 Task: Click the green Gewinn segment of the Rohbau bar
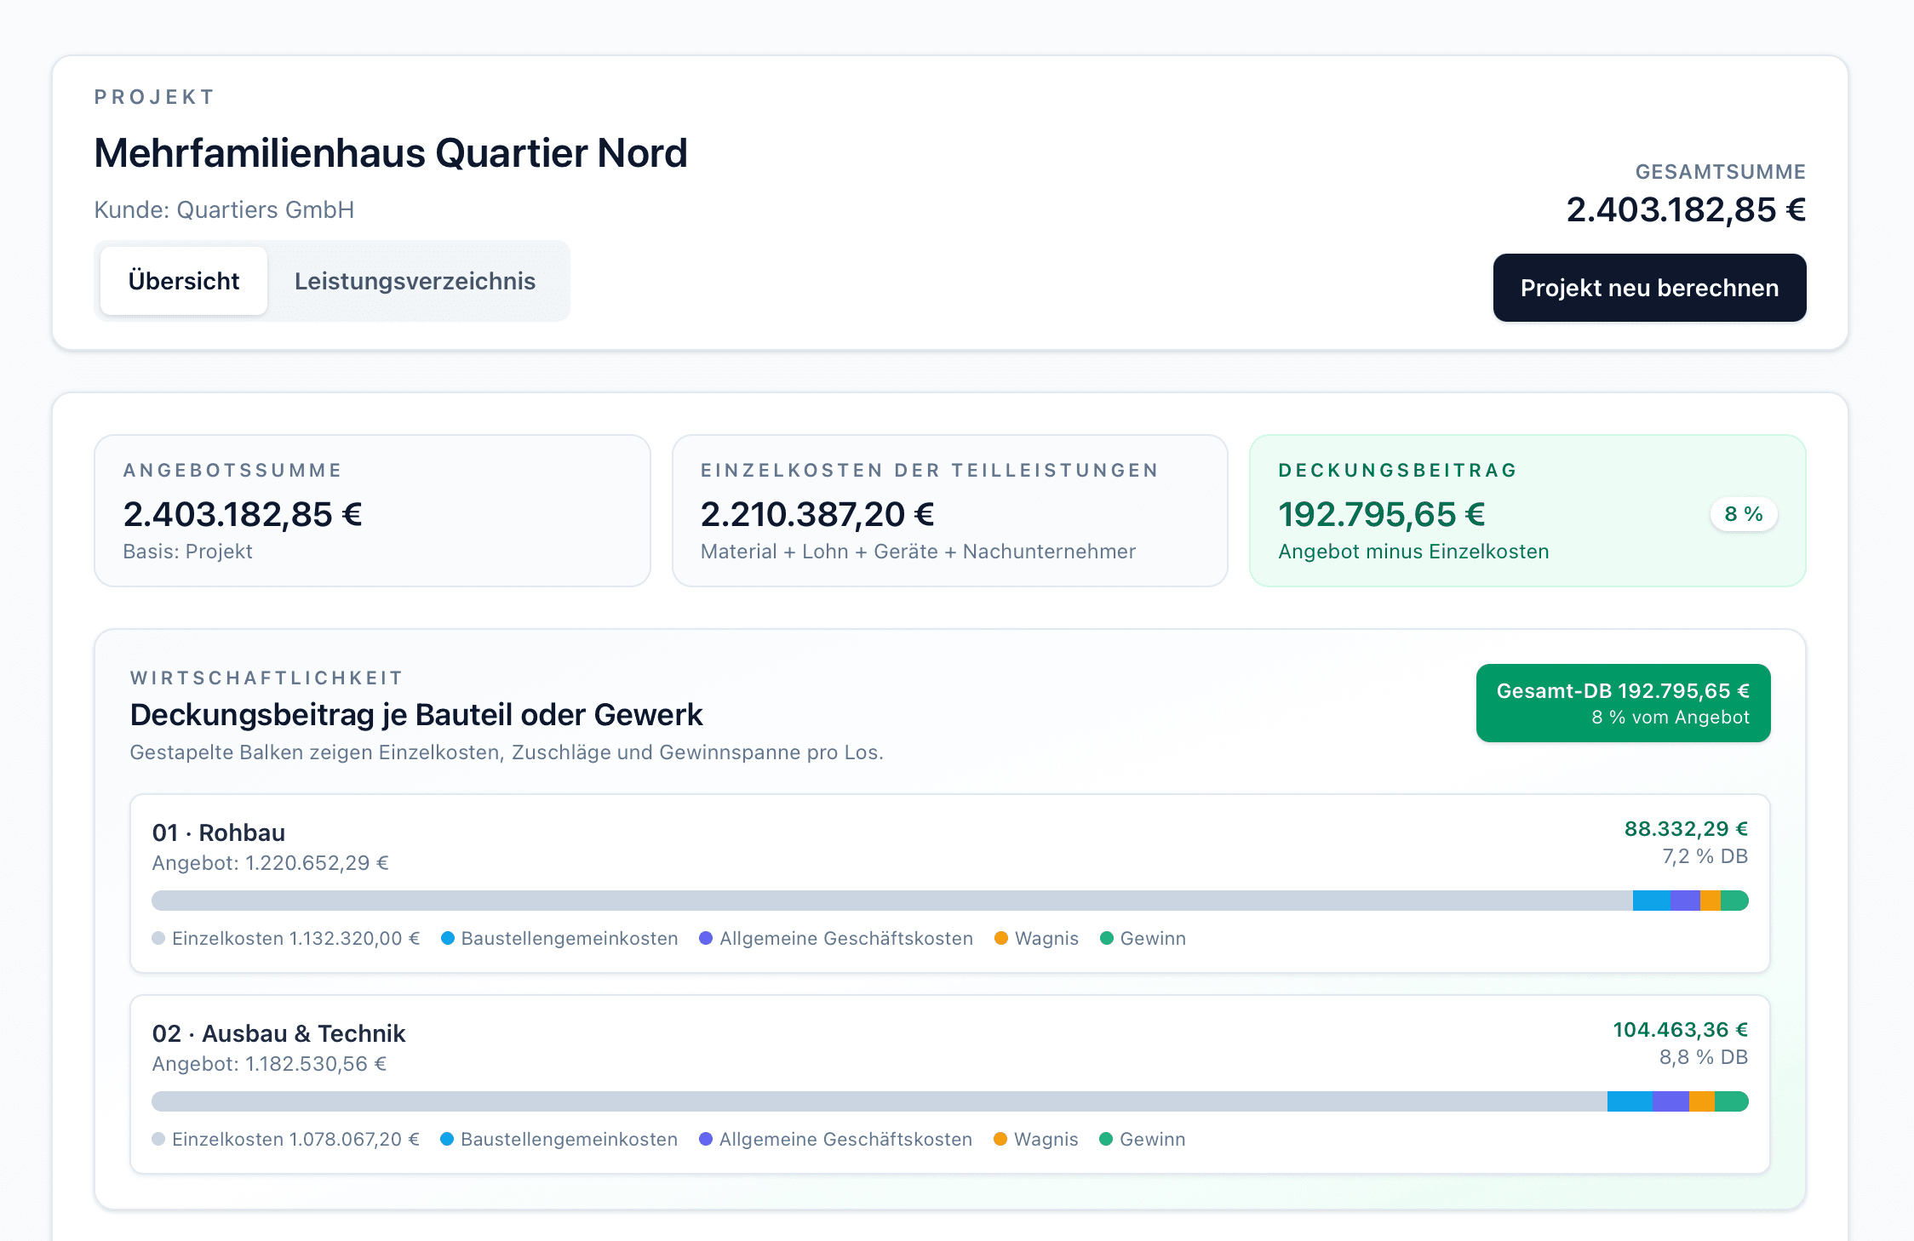(x=1735, y=901)
